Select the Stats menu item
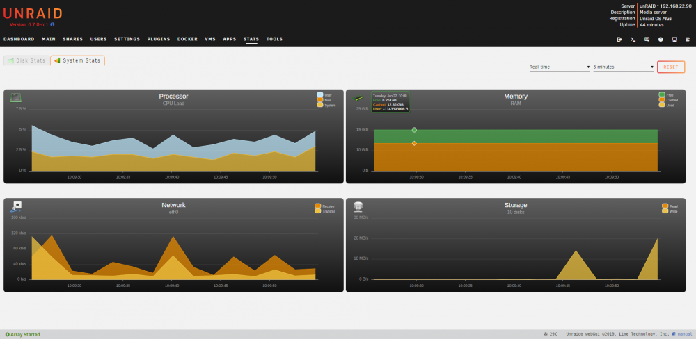 pyautogui.click(x=251, y=39)
